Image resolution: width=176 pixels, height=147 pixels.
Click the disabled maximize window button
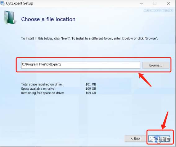[x=155, y=3]
